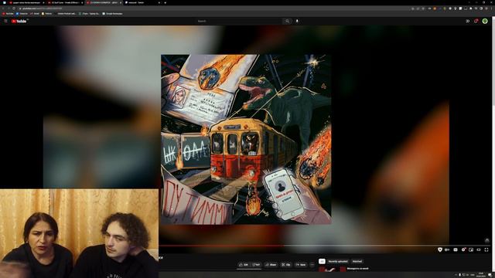This screenshot has width=495, height=278.
Task: Open the first suggested video thumbnail
Action: (332, 270)
